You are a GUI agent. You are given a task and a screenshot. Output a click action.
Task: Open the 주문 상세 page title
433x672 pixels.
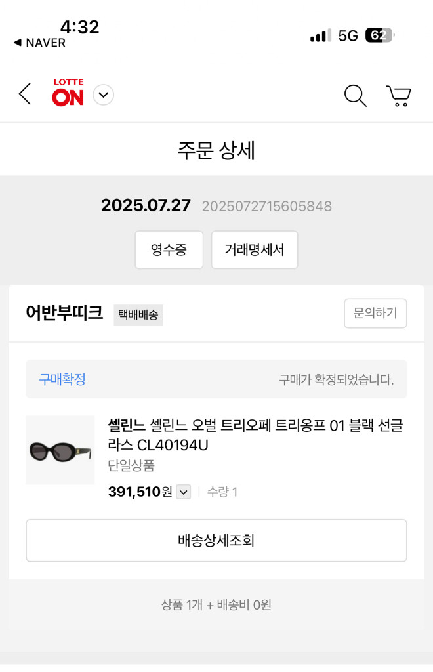tap(216, 148)
